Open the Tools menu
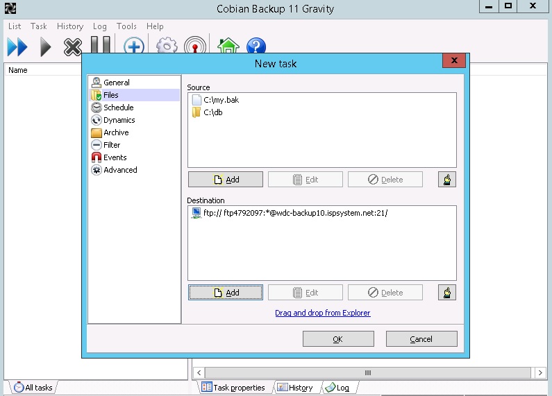 coord(126,26)
